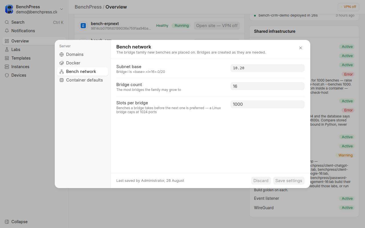
Task: Click Active badge next to WireGuard
Action: (347, 208)
